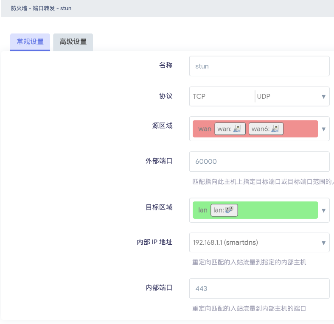Image resolution: width=334 pixels, height=324 pixels.
Task: Click the 防火墙 - 端口转发 - stun title
Action: point(41,8)
